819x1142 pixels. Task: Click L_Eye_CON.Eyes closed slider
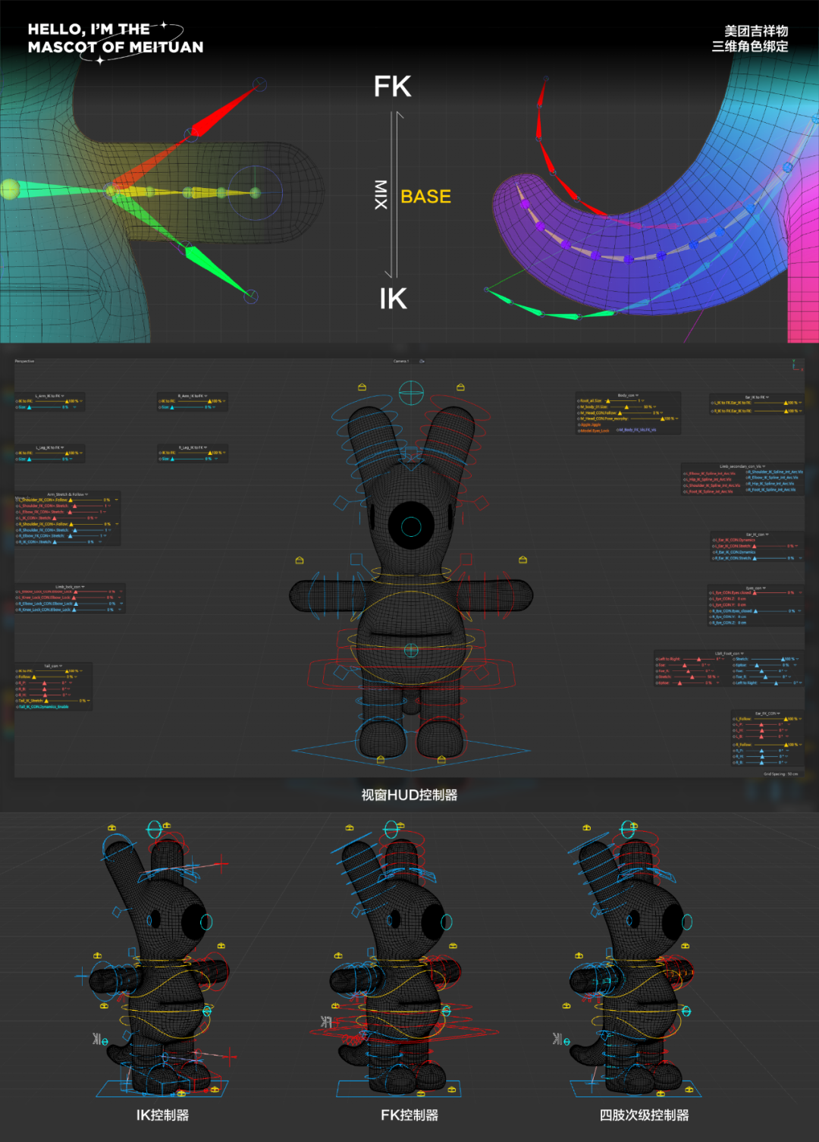click(x=770, y=592)
